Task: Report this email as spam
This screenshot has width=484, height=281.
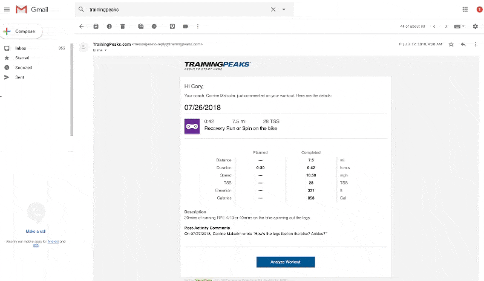Action: pyautogui.click(x=110, y=27)
